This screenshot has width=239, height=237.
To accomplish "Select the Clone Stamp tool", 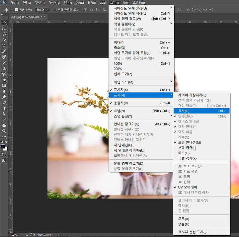I will [4, 68].
